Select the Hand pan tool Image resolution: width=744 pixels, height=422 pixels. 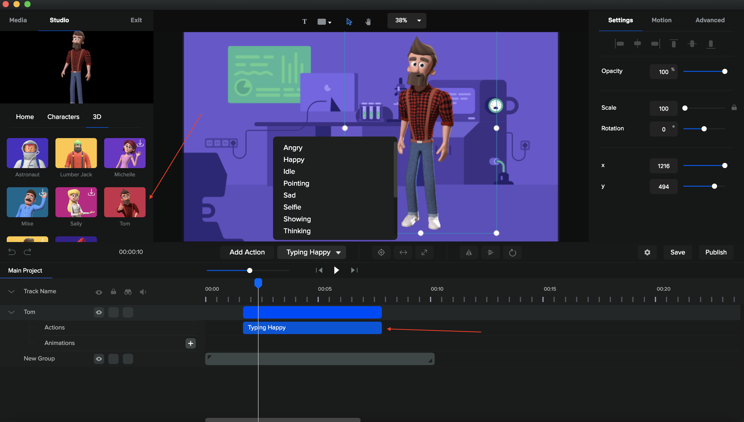coord(368,21)
